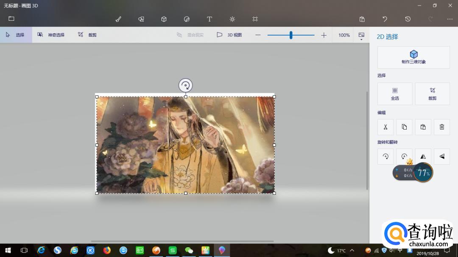
Task: Open the Effects sun icon
Action: [x=232, y=19]
